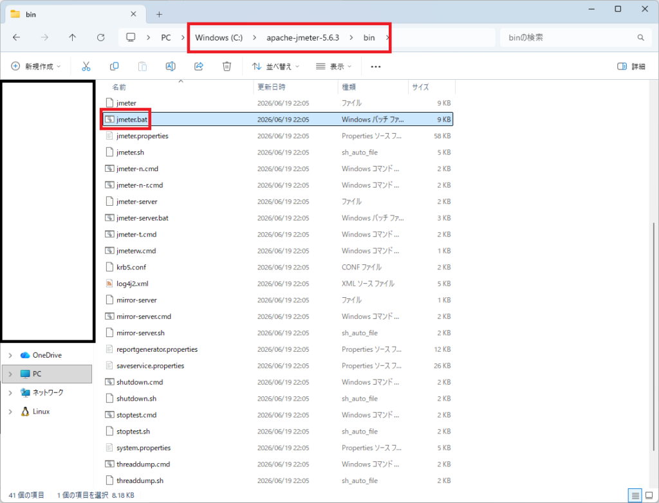The image size is (659, 503).
Task: Open the 並べ替え sort dropdown
Action: [275, 66]
